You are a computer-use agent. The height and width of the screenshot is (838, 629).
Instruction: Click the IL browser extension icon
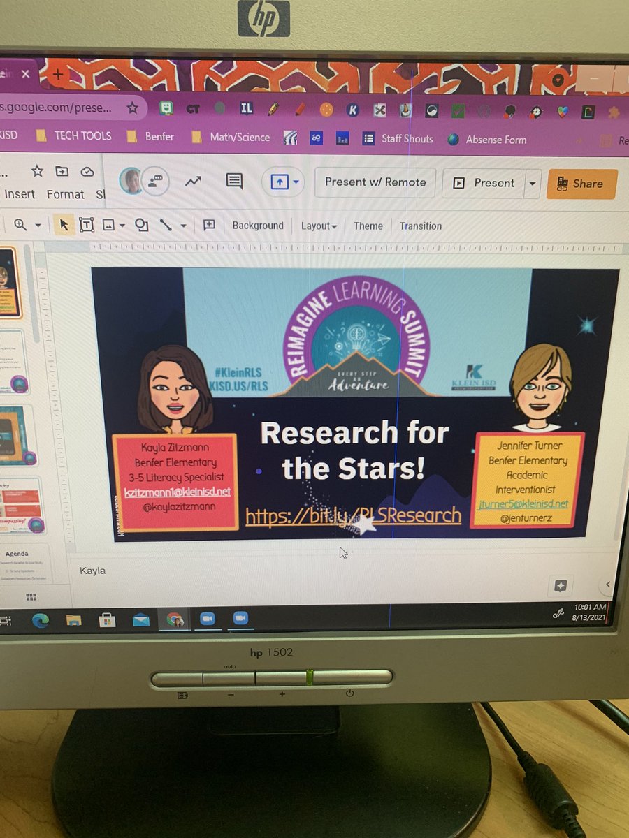tap(246, 108)
